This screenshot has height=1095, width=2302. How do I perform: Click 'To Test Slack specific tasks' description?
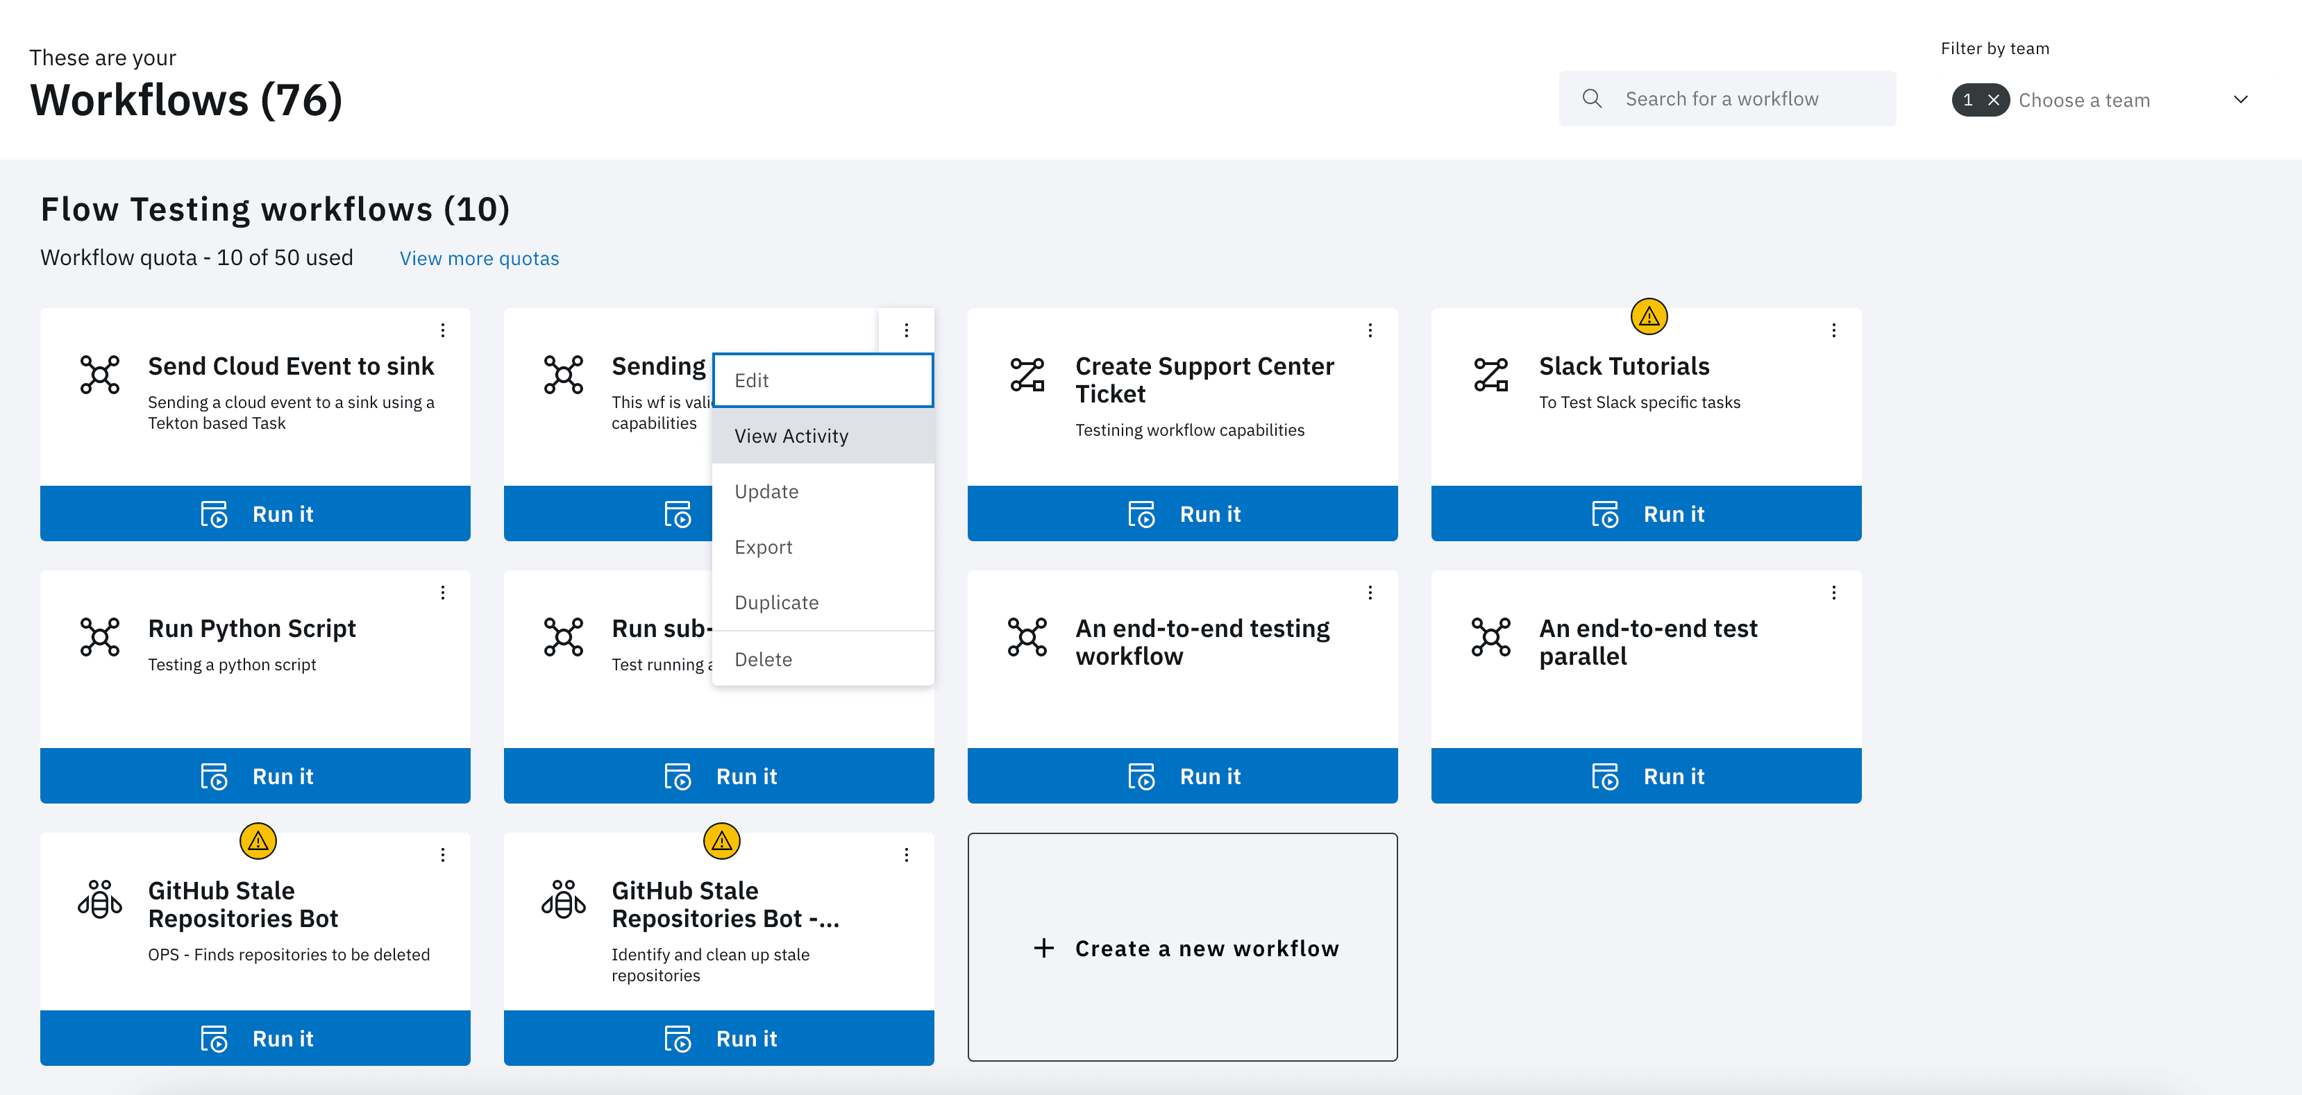[1639, 402]
